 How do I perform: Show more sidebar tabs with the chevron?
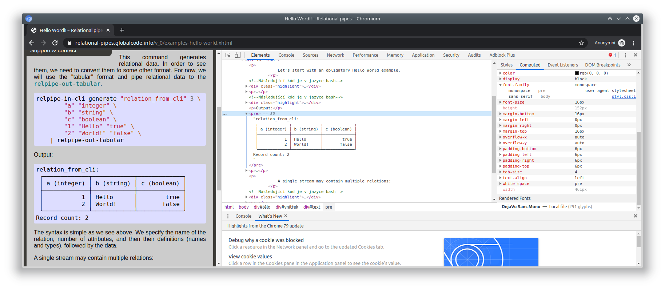[x=629, y=65]
